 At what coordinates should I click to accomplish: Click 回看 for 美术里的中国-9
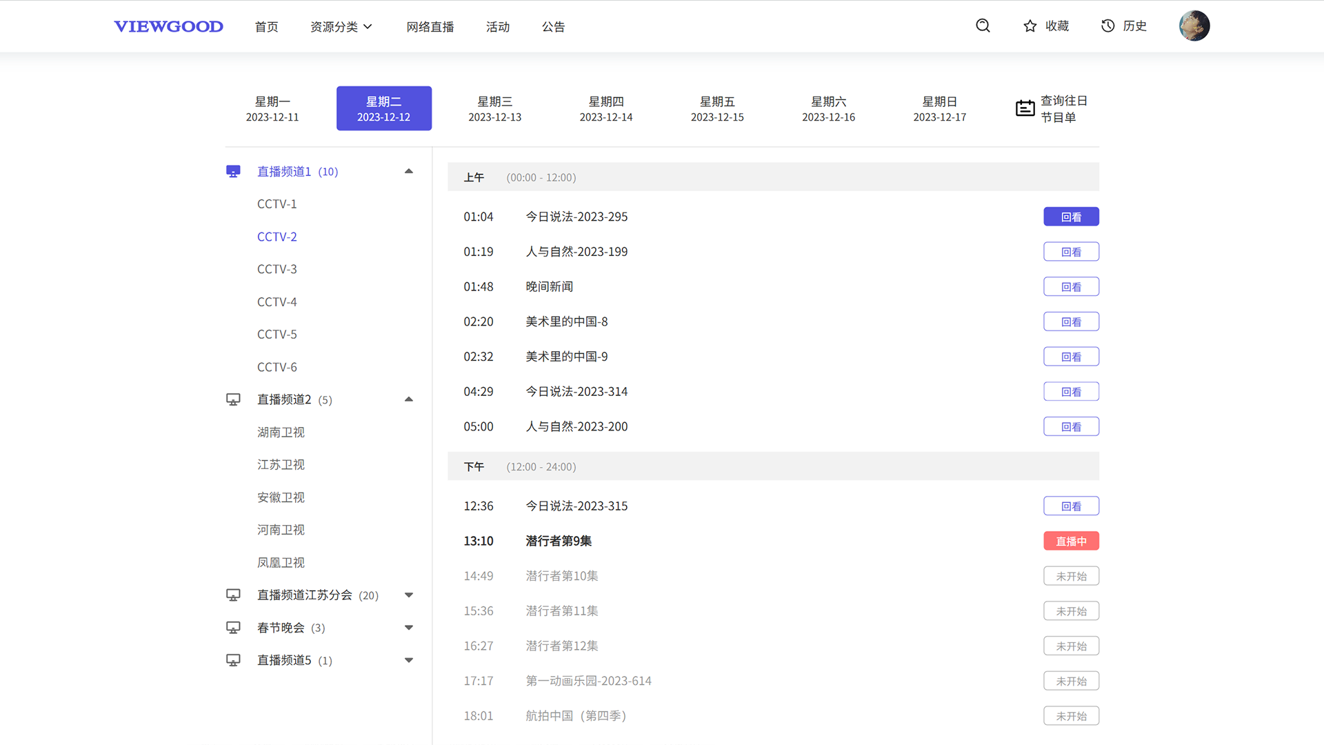(x=1071, y=357)
